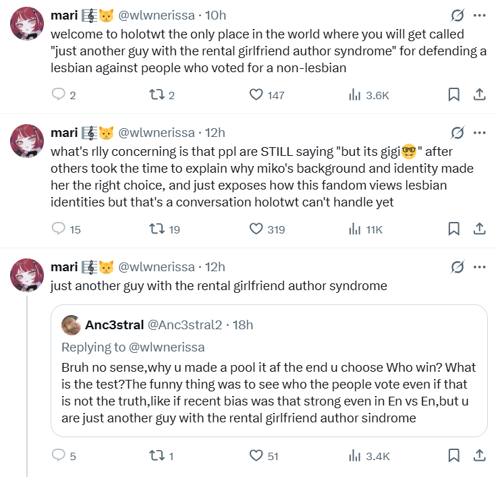Open @wlwnerissa handle on second tweet
The width and height of the screenshot is (498, 477).
tap(157, 132)
